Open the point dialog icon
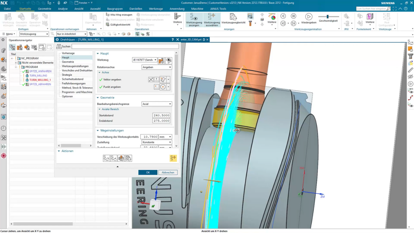This screenshot has height=233, width=414. coord(156,87)
